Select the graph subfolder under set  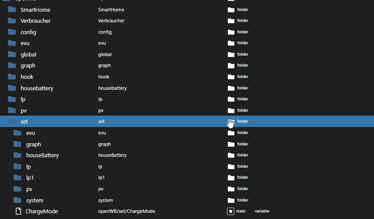click(33, 144)
